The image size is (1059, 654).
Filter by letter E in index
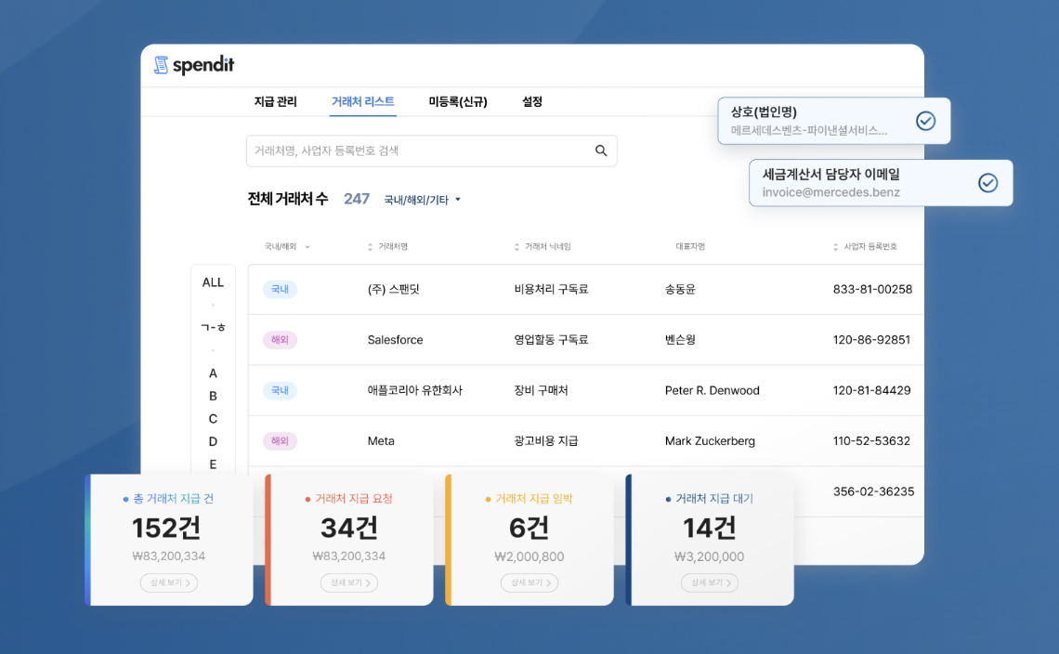(x=213, y=464)
